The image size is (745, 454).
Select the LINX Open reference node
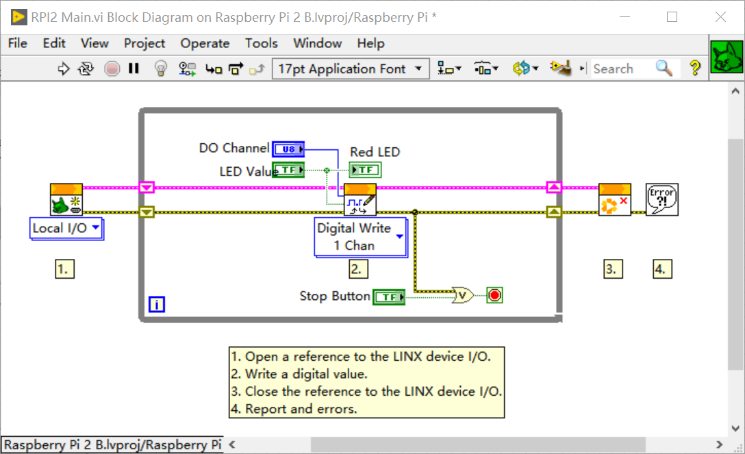(x=65, y=199)
